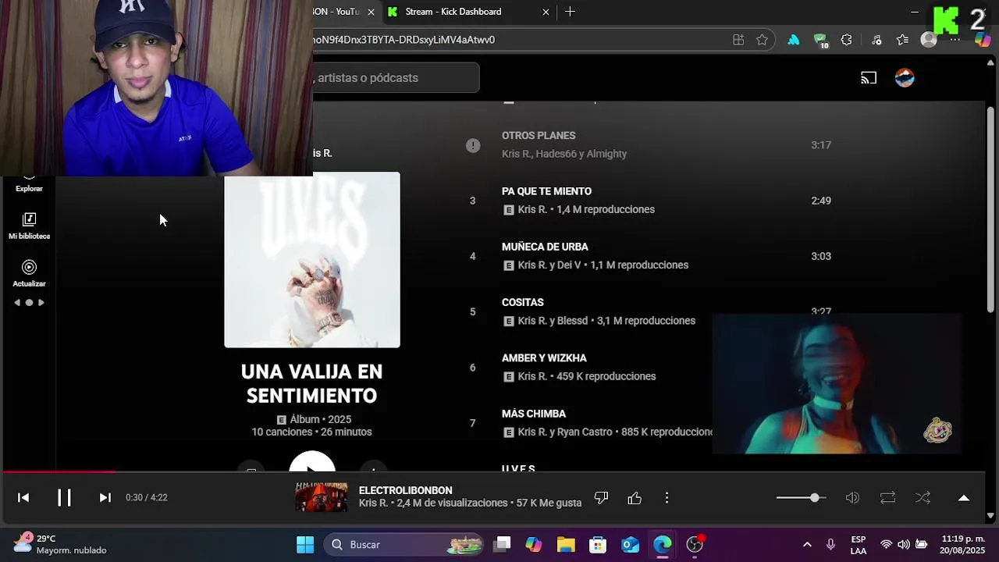
Task: Close the YouTube tab
Action: 371,12
